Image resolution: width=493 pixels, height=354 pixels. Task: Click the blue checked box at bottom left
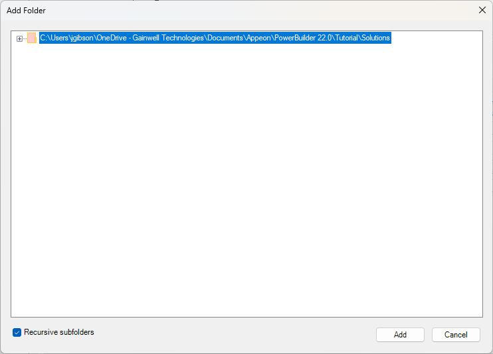[17, 332]
